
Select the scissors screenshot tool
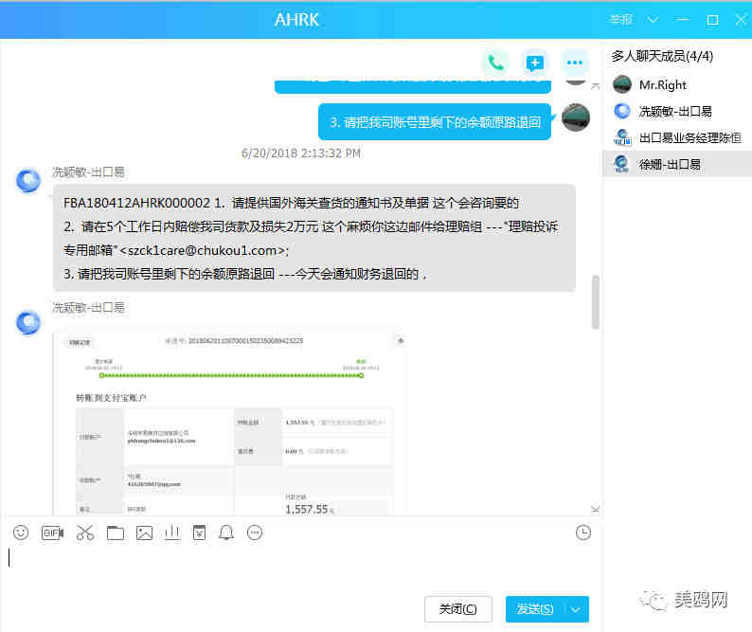pyautogui.click(x=85, y=533)
